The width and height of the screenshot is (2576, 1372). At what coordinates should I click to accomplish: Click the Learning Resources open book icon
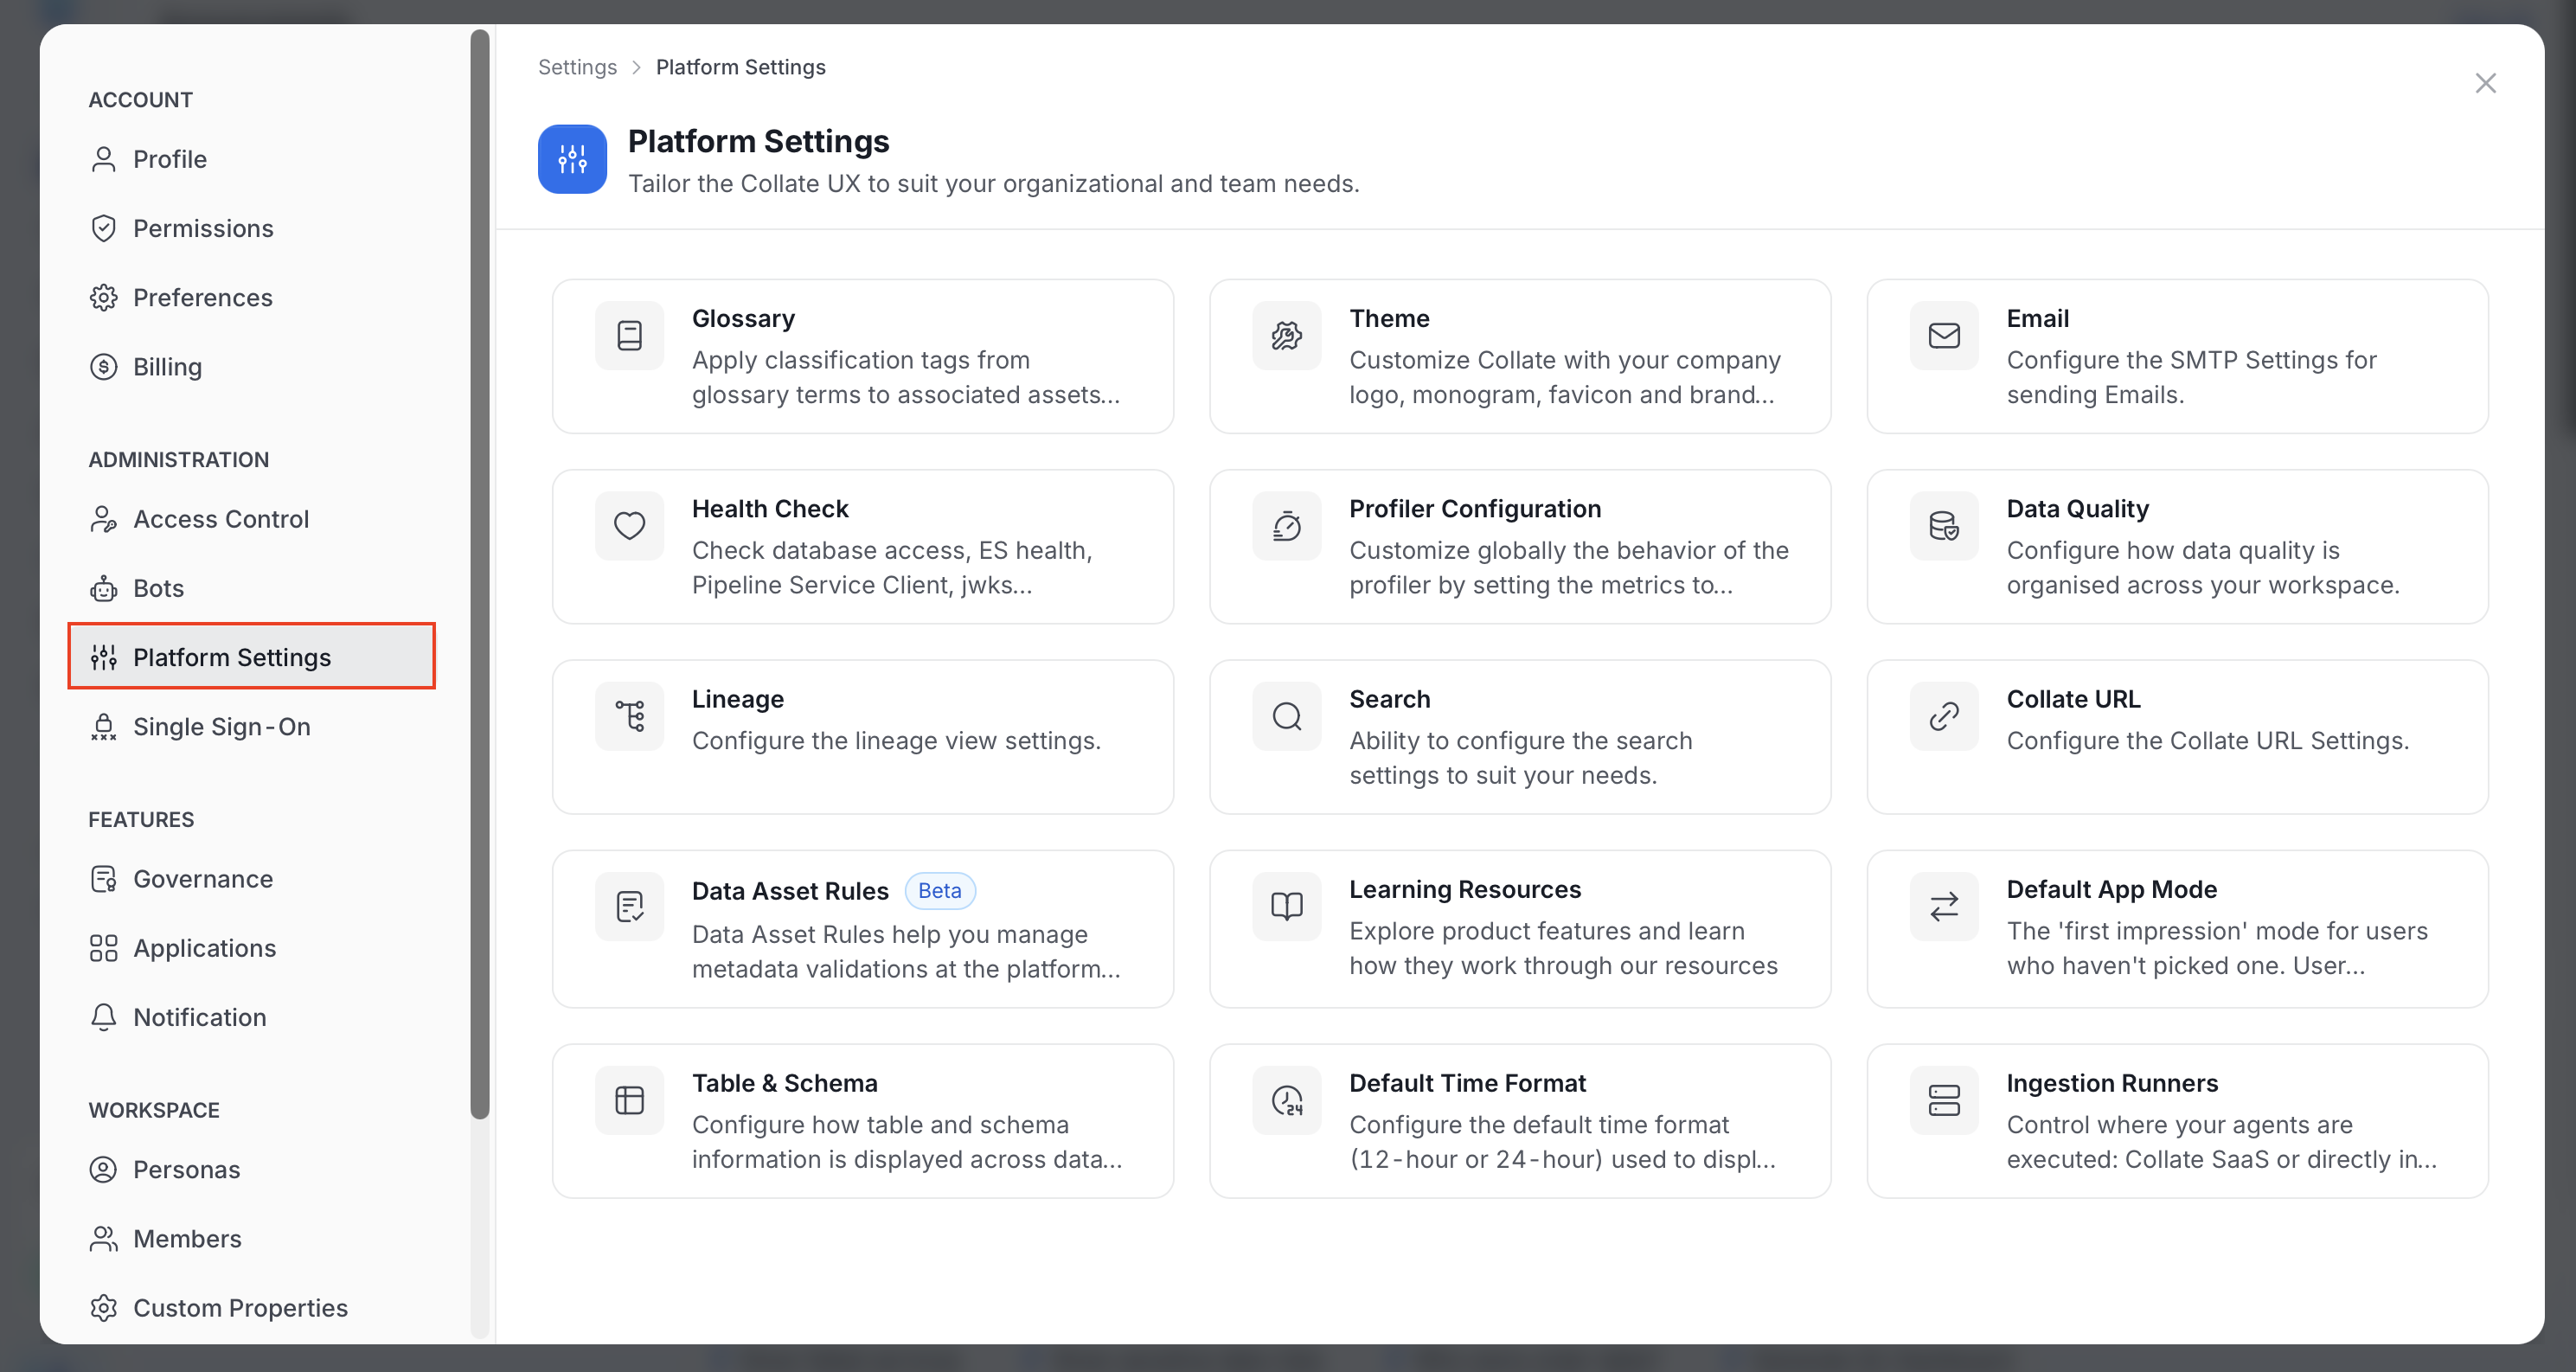click(1286, 906)
